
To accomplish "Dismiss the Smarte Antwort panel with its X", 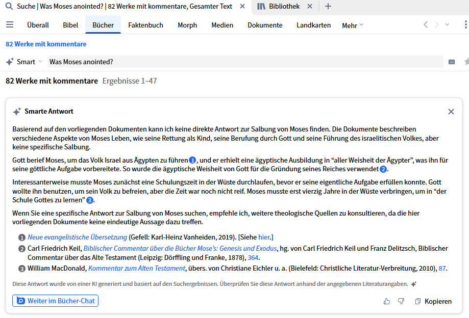I will click(451, 111).
